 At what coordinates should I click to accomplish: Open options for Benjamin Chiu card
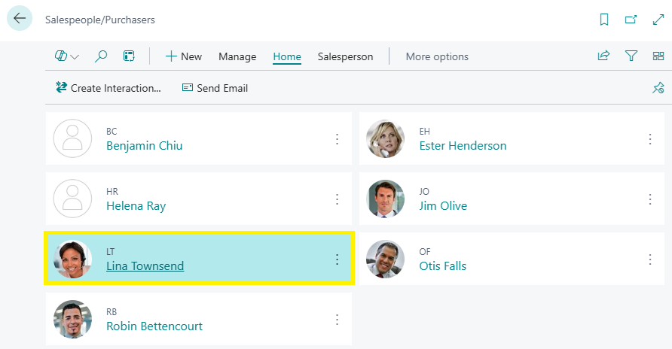pos(337,138)
